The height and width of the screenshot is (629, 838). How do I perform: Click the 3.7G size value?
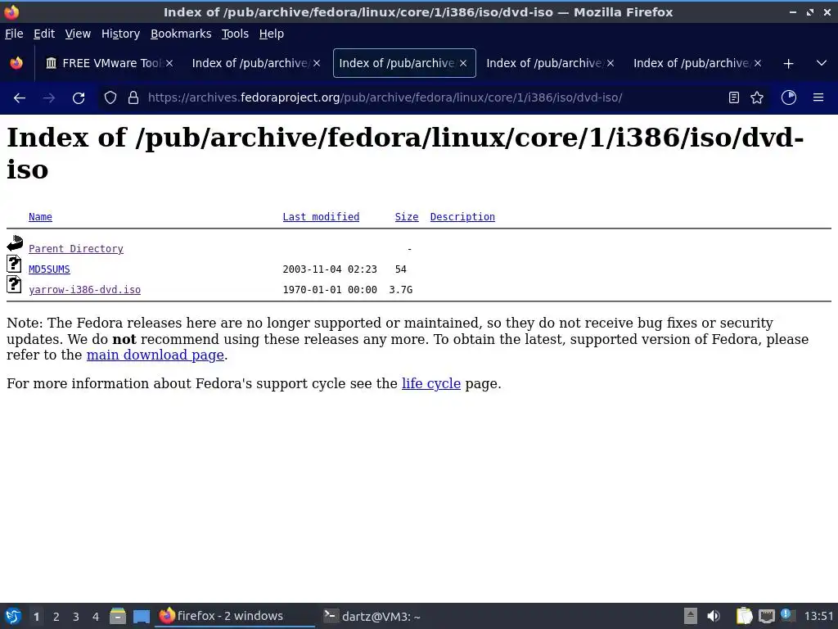(x=400, y=289)
